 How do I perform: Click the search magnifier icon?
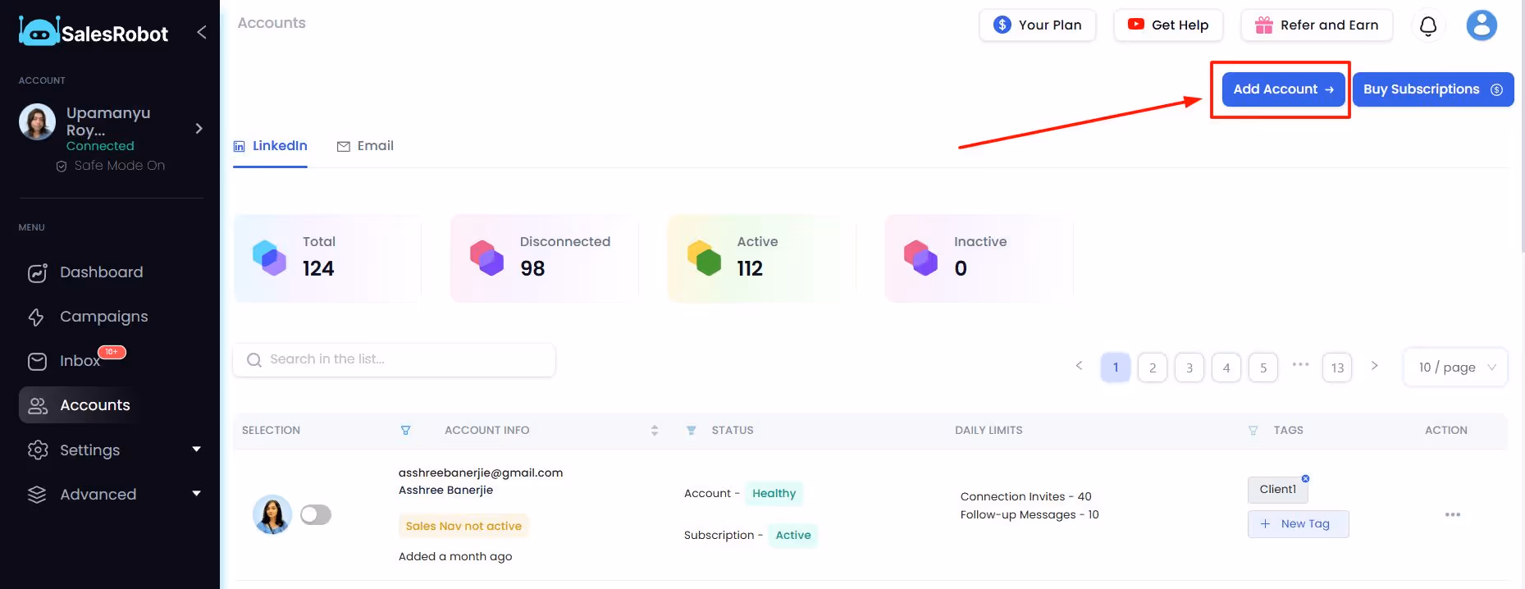[x=254, y=360]
